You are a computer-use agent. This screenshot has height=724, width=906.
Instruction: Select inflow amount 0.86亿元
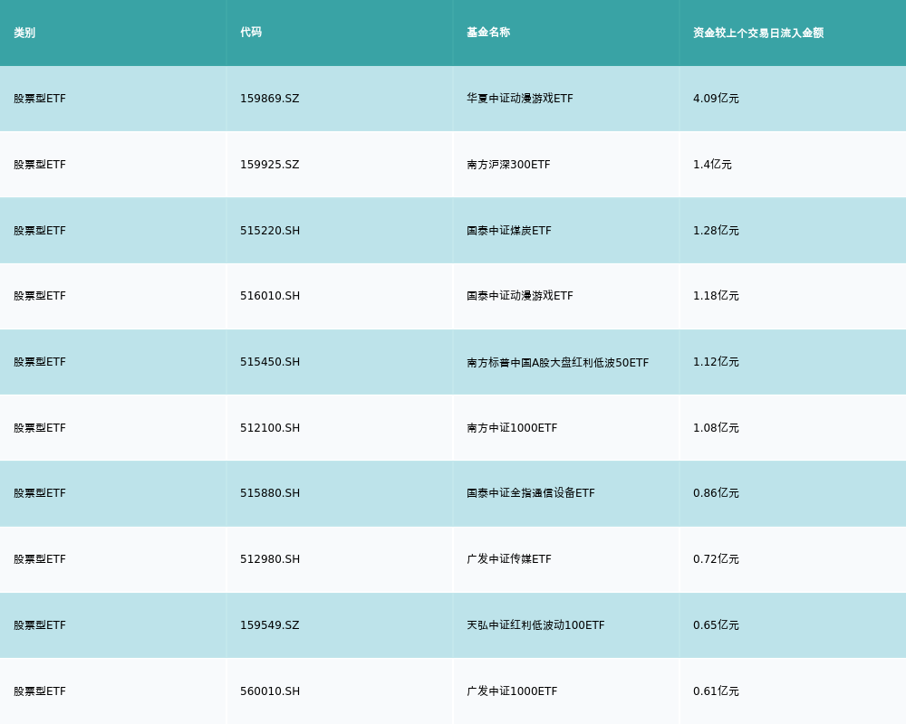click(x=716, y=493)
